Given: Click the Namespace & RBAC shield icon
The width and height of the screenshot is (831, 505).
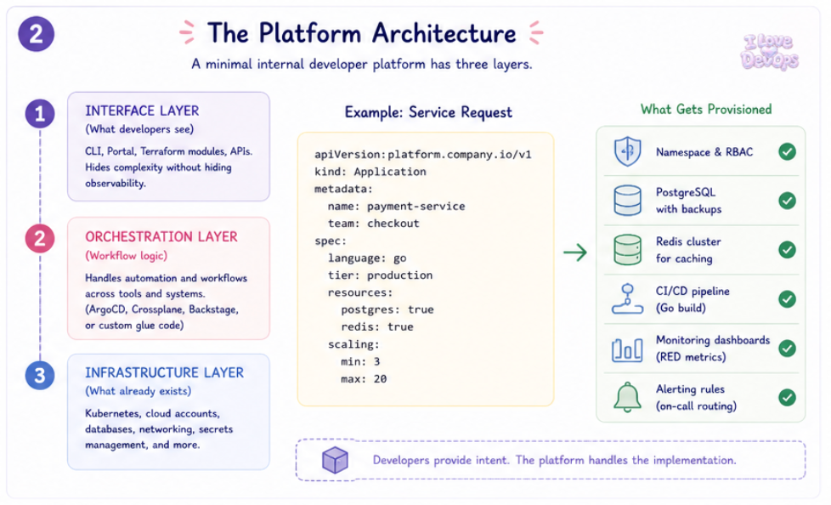Looking at the screenshot, I should click(x=627, y=151).
